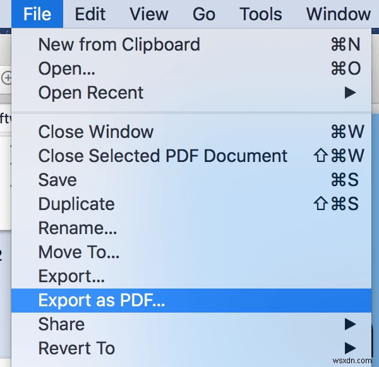The width and height of the screenshot is (379, 367).
Task: Expand the Revert To submenu
Action: [76, 348]
